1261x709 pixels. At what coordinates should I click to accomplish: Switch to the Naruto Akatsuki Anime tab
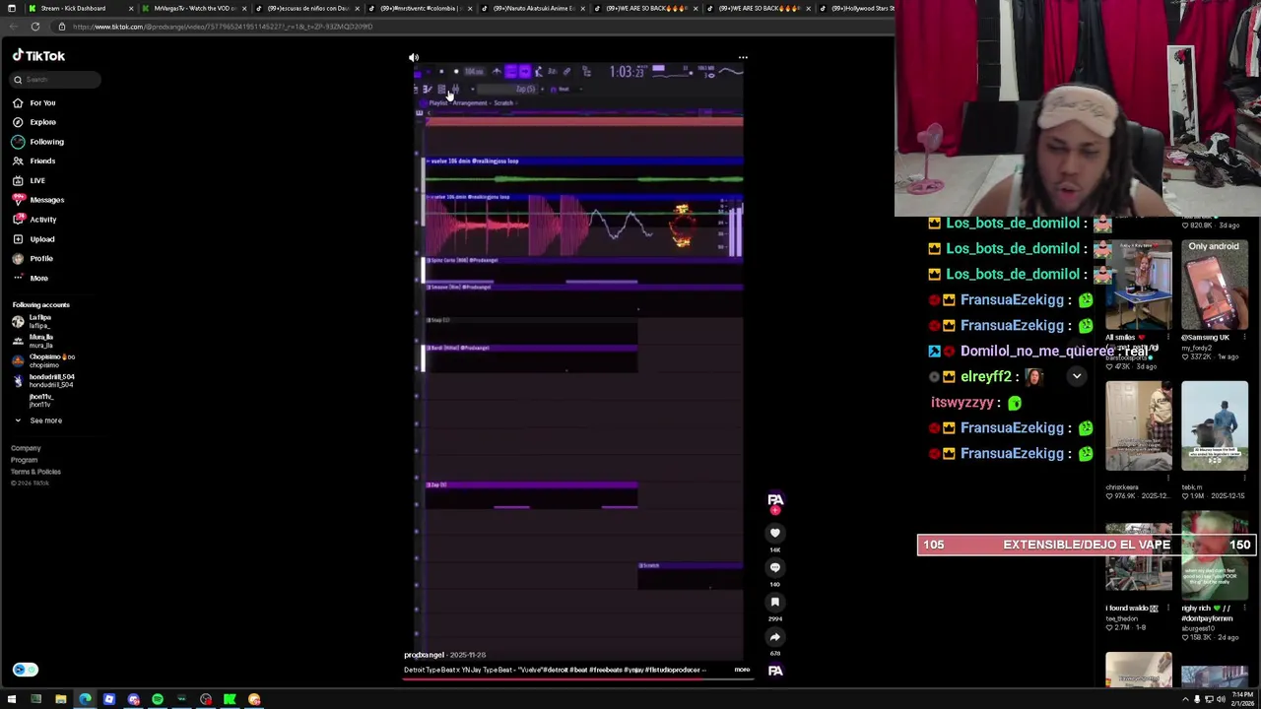pyautogui.click(x=532, y=8)
